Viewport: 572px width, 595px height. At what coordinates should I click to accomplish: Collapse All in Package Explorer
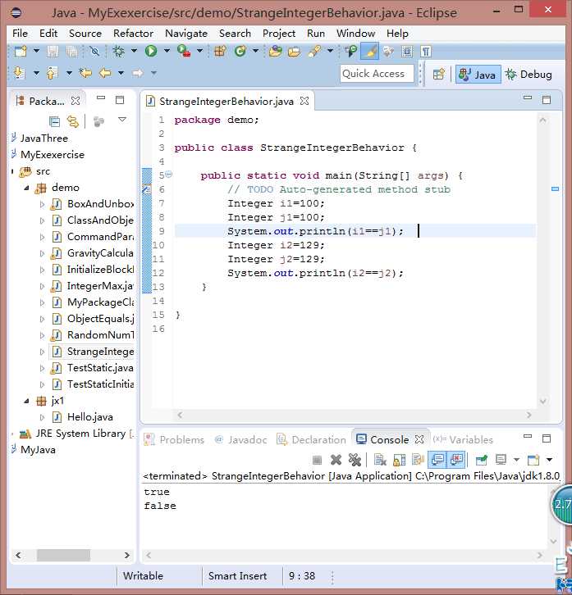coord(54,121)
